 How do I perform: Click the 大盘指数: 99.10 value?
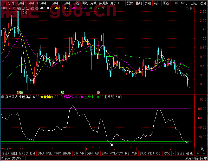click(x=51, y=97)
